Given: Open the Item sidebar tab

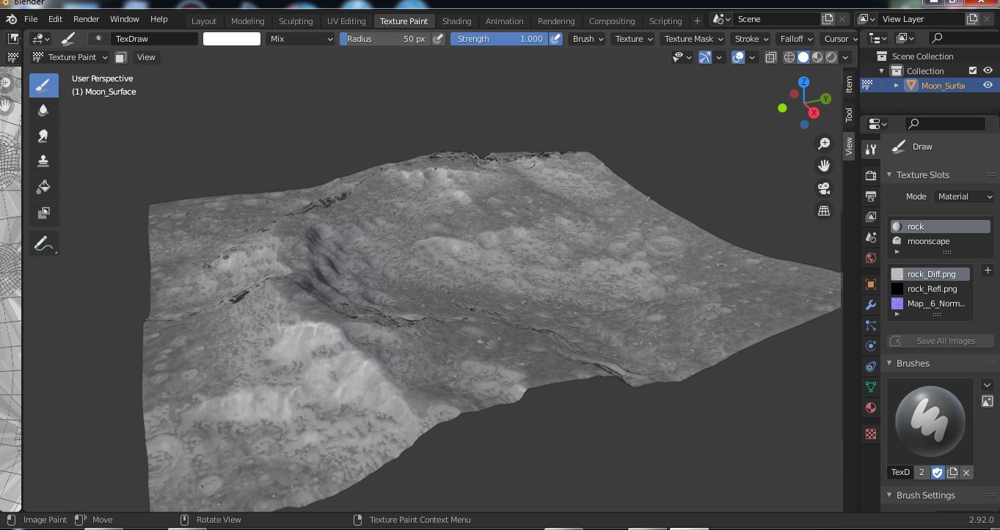Looking at the screenshot, I should 849,84.
